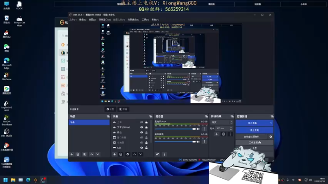Open audio mixer panel three-dot menu
328x184 pixels.
pos(164,154)
